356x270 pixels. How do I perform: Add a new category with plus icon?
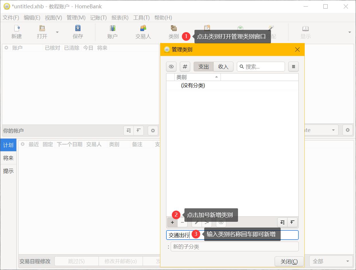172,222
